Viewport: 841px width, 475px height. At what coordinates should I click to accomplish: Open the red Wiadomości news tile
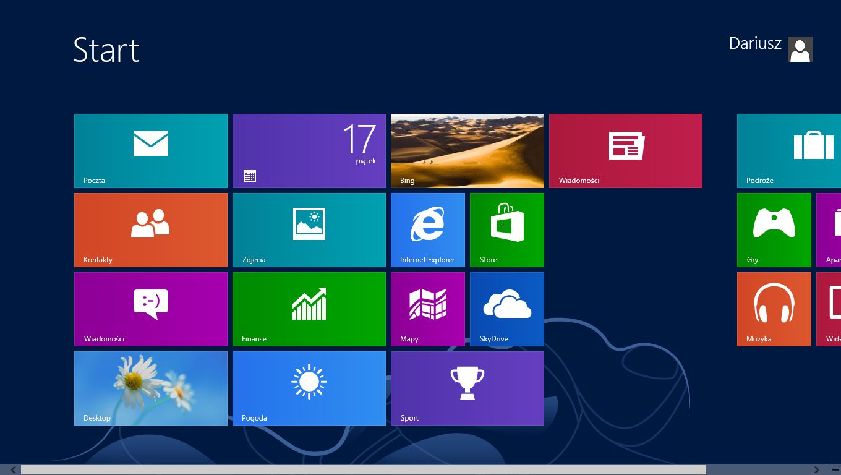tap(626, 151)
